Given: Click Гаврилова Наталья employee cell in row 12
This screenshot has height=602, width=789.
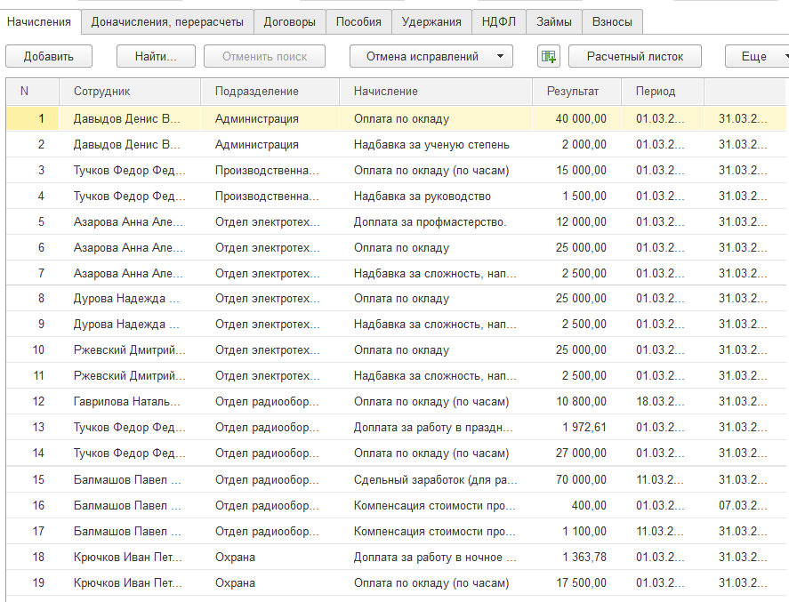Looking at the screenshot, I should click(x=127, y=402).
